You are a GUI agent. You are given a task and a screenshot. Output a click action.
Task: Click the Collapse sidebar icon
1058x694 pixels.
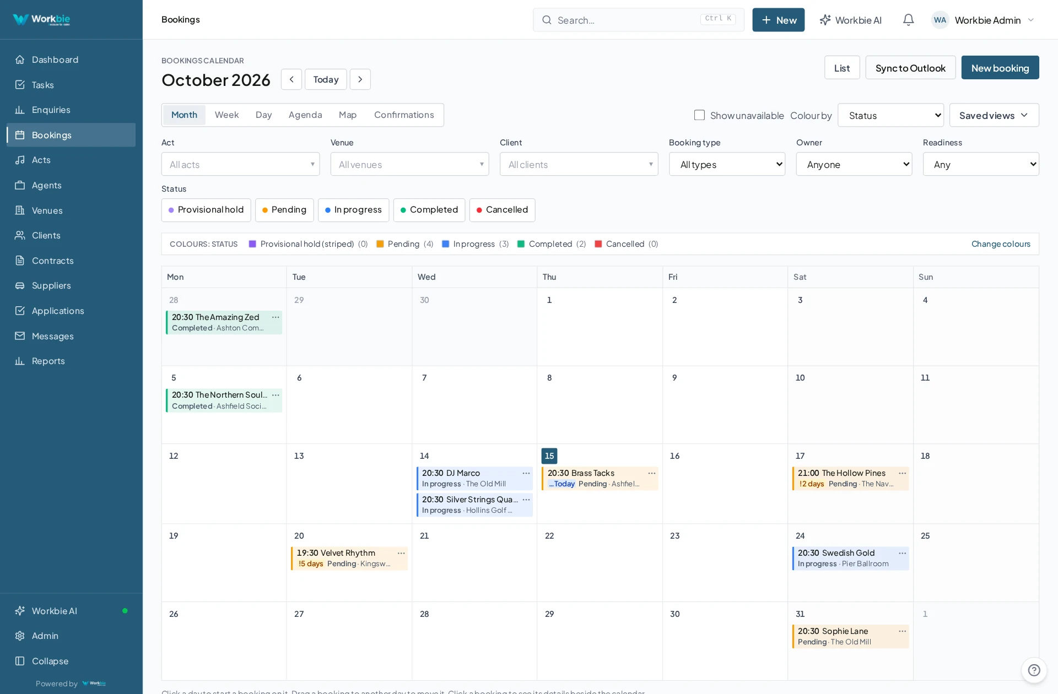[20, 661]
